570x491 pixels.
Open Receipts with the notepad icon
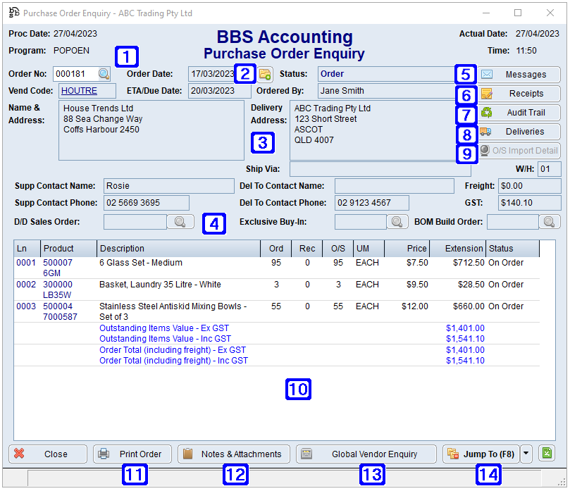click(x=488, y=93)
